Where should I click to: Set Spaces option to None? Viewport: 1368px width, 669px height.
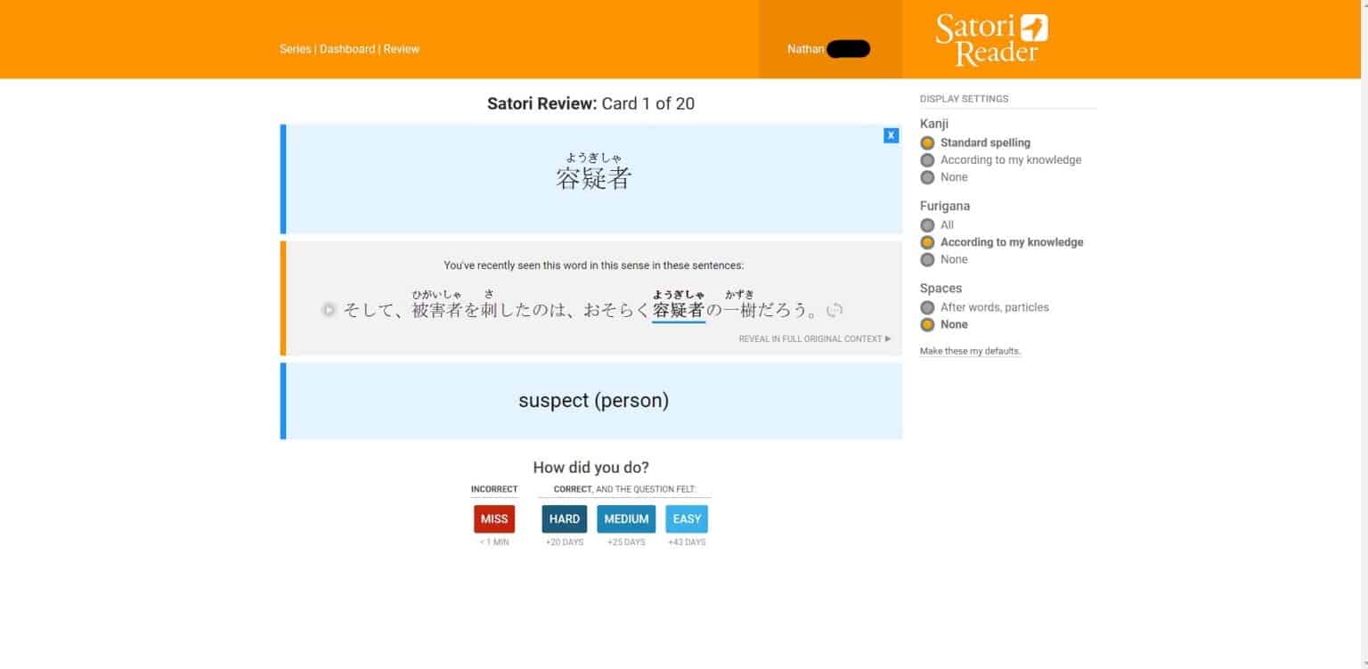coord(927,324)
